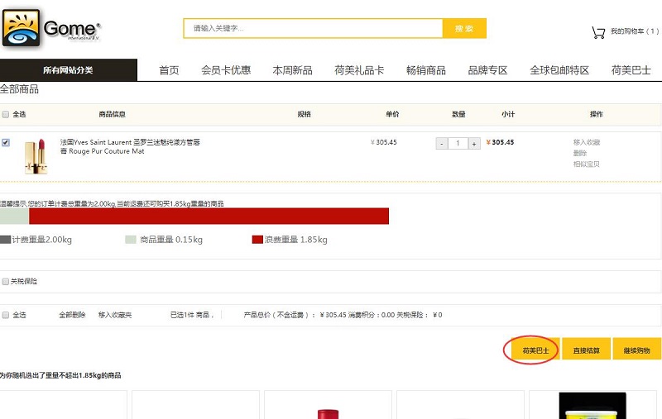The height and width of the screenshot is (419, 662).
Task: Click the Gome logo
Action: pos(51,27)
